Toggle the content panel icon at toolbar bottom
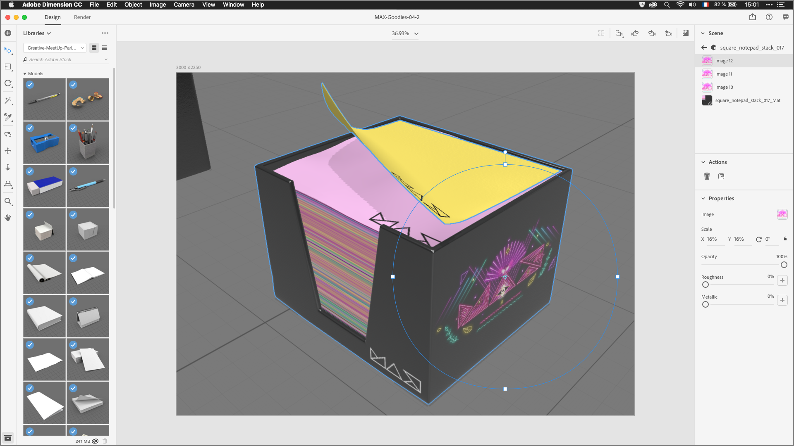This screenshot has height=446, width=794. click(x=8, y=438)
